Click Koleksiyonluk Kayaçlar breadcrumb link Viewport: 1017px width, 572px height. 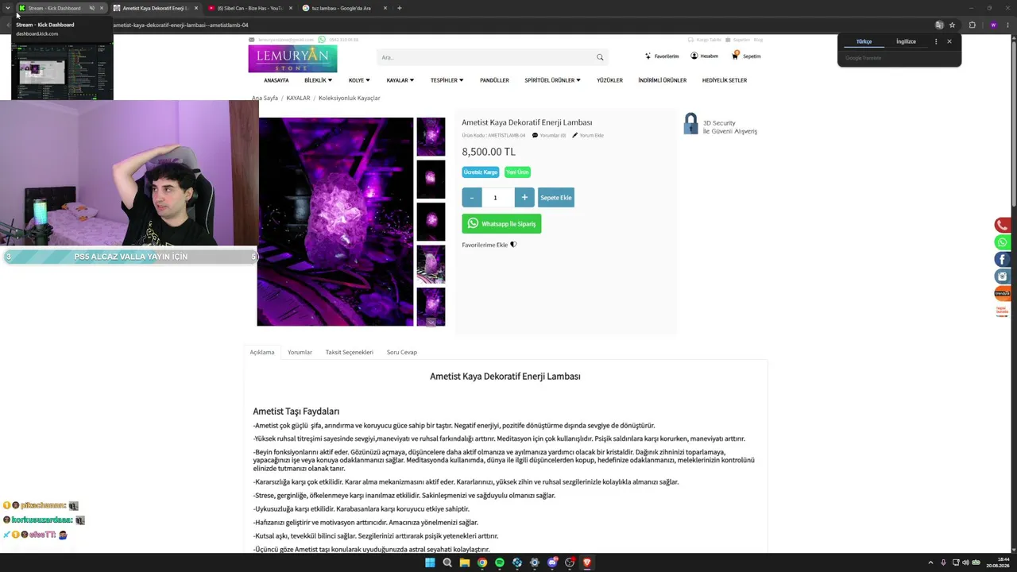pos(350,99)
